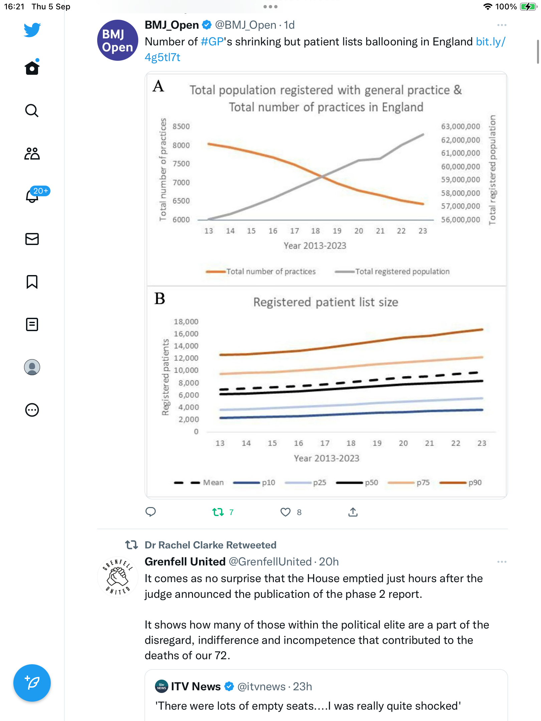Screen dimensions: 541x721
Task: Open the Search magnifier in sidebar
Action: (x=32, y=110)
